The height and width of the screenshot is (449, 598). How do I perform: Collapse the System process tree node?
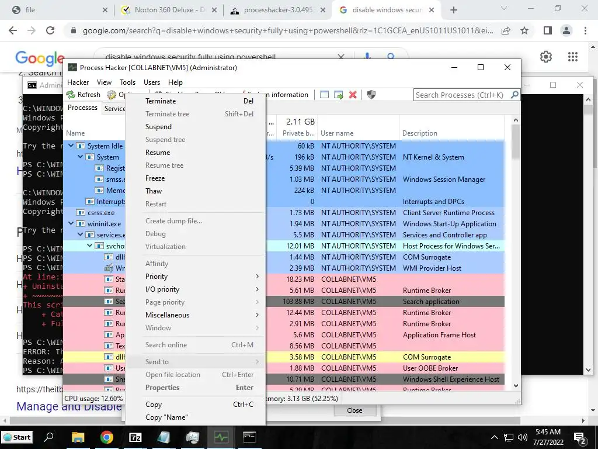(x=81, y=157)
